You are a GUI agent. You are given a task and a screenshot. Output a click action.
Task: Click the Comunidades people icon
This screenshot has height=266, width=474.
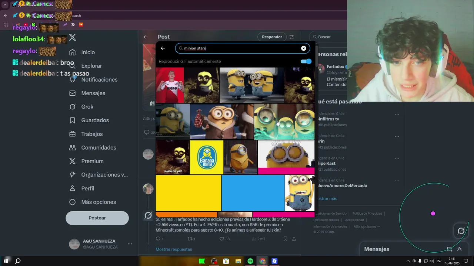pos(73,147)
